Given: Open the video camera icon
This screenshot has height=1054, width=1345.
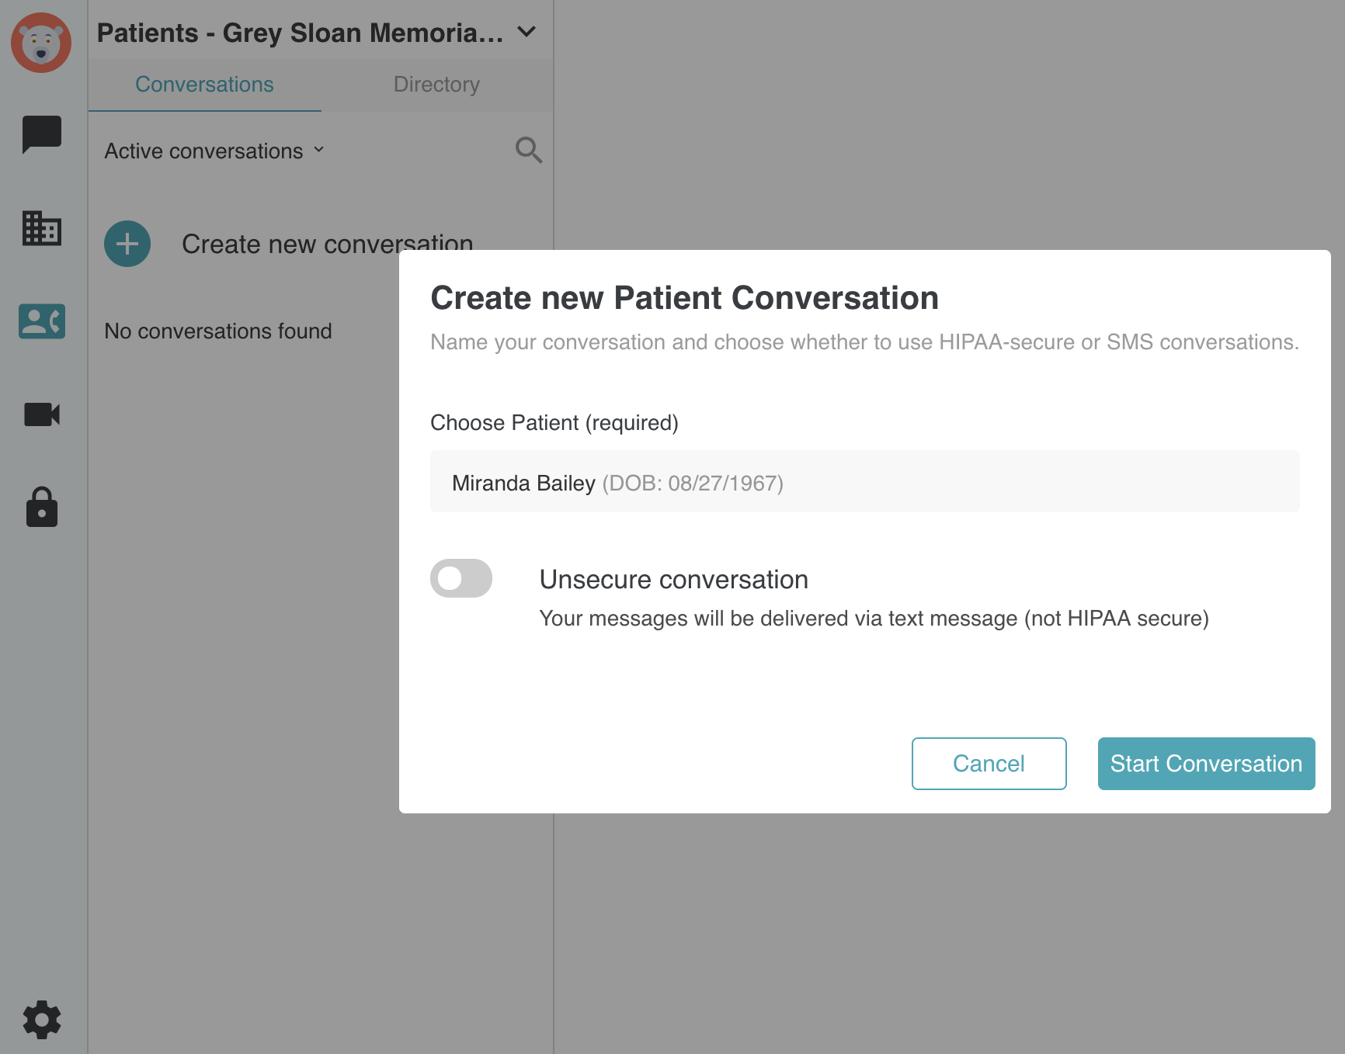Looking at the screenshot, I should 42,414.
